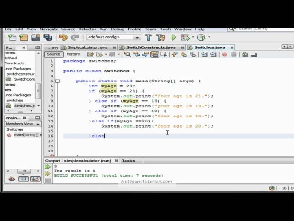Click the Shift Line Left icon
This screenshot has width=294, height=221.
tap(204, 54)
